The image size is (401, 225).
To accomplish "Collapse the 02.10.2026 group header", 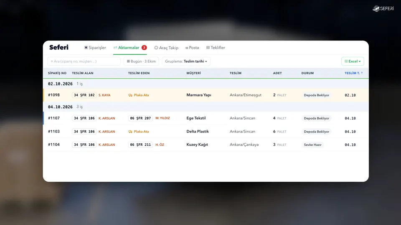I will click(206, 84).
